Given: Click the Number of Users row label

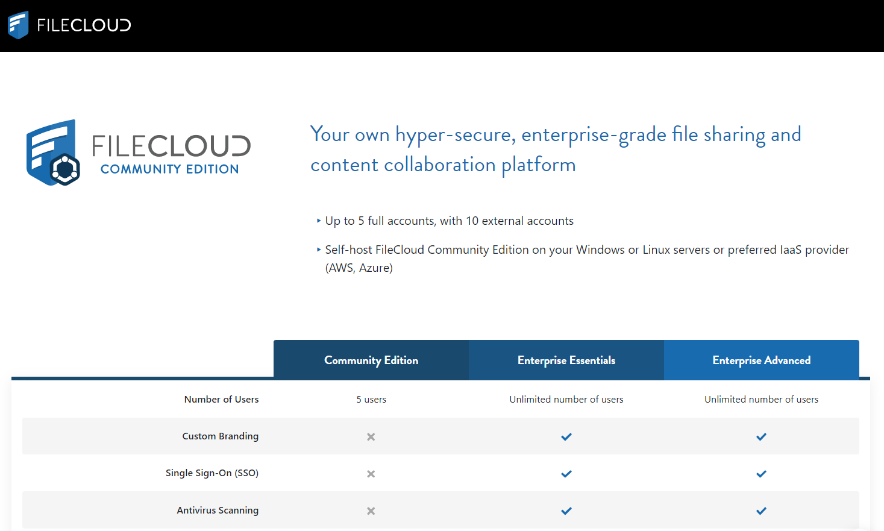Looking at the screenshot, I should [x=221, y=400].
